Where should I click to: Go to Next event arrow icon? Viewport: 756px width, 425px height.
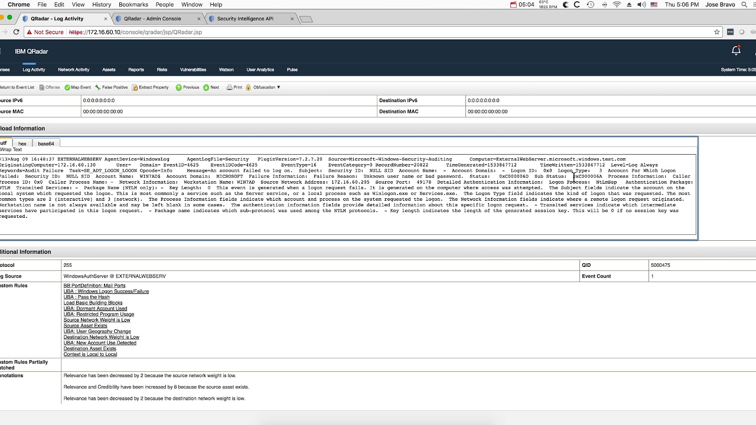[x=206, y=87]
